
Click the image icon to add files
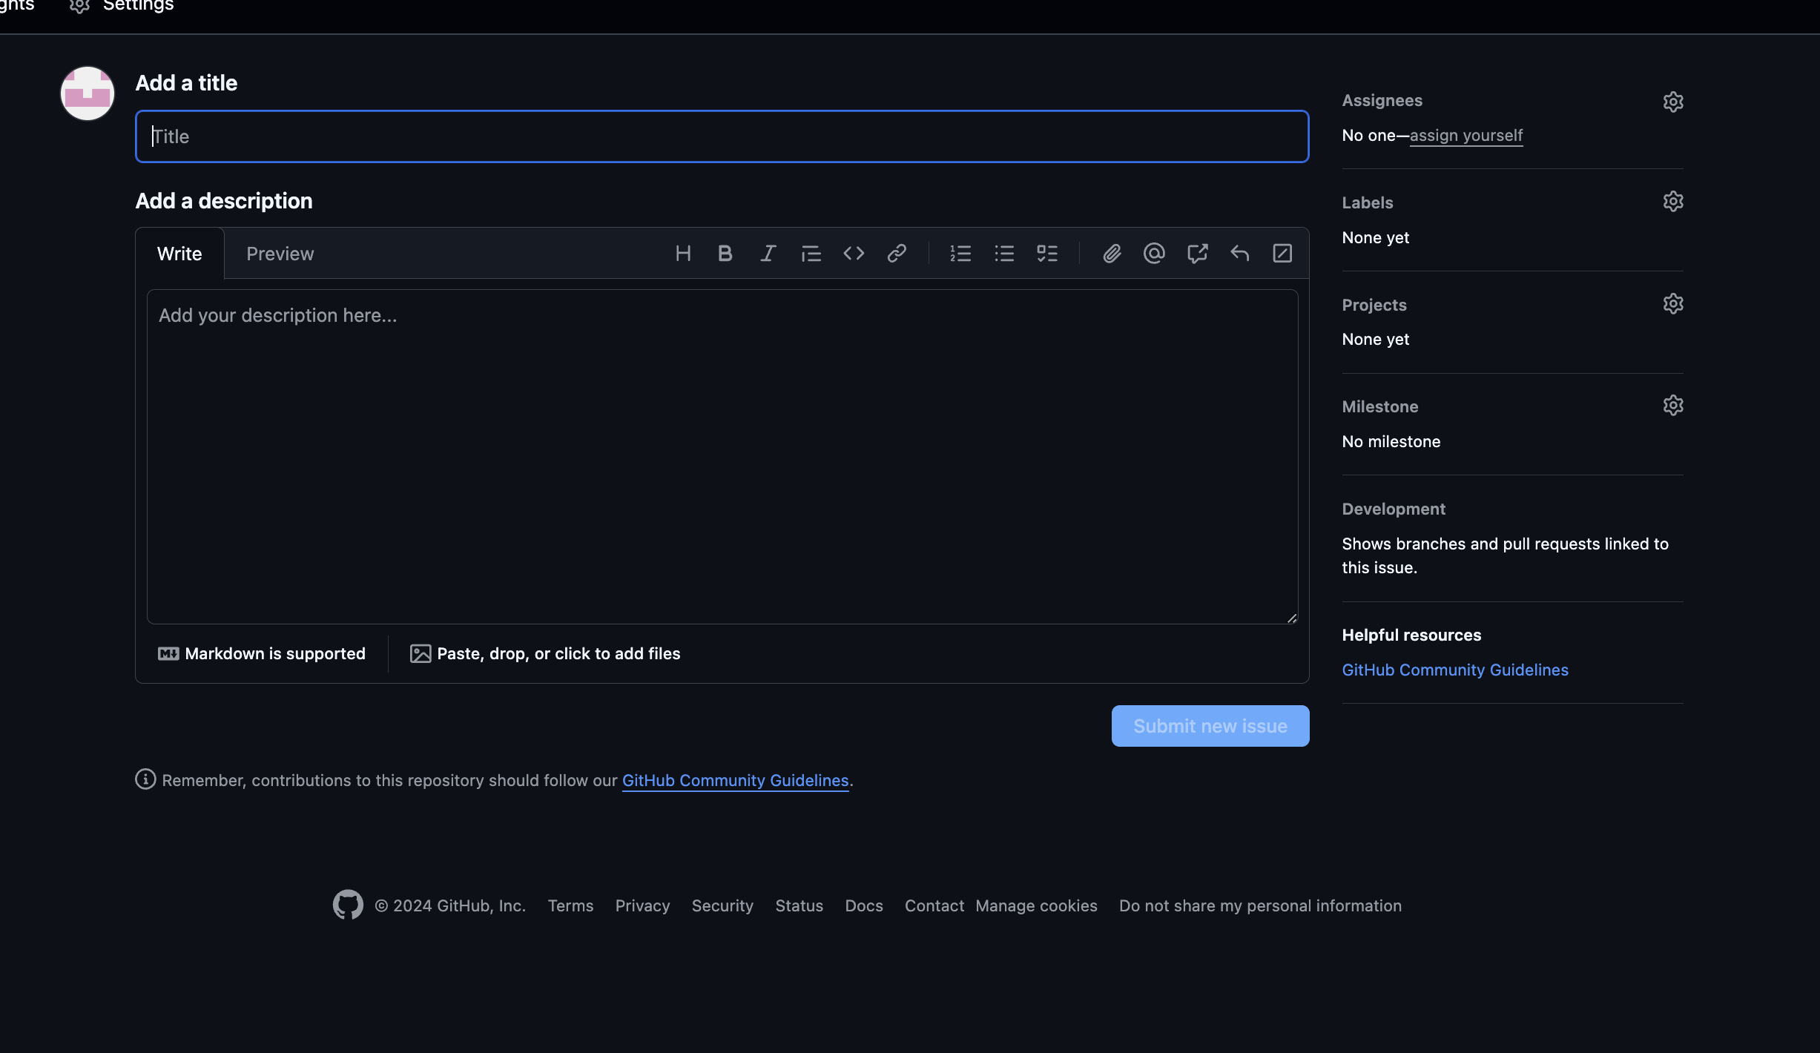421,653
